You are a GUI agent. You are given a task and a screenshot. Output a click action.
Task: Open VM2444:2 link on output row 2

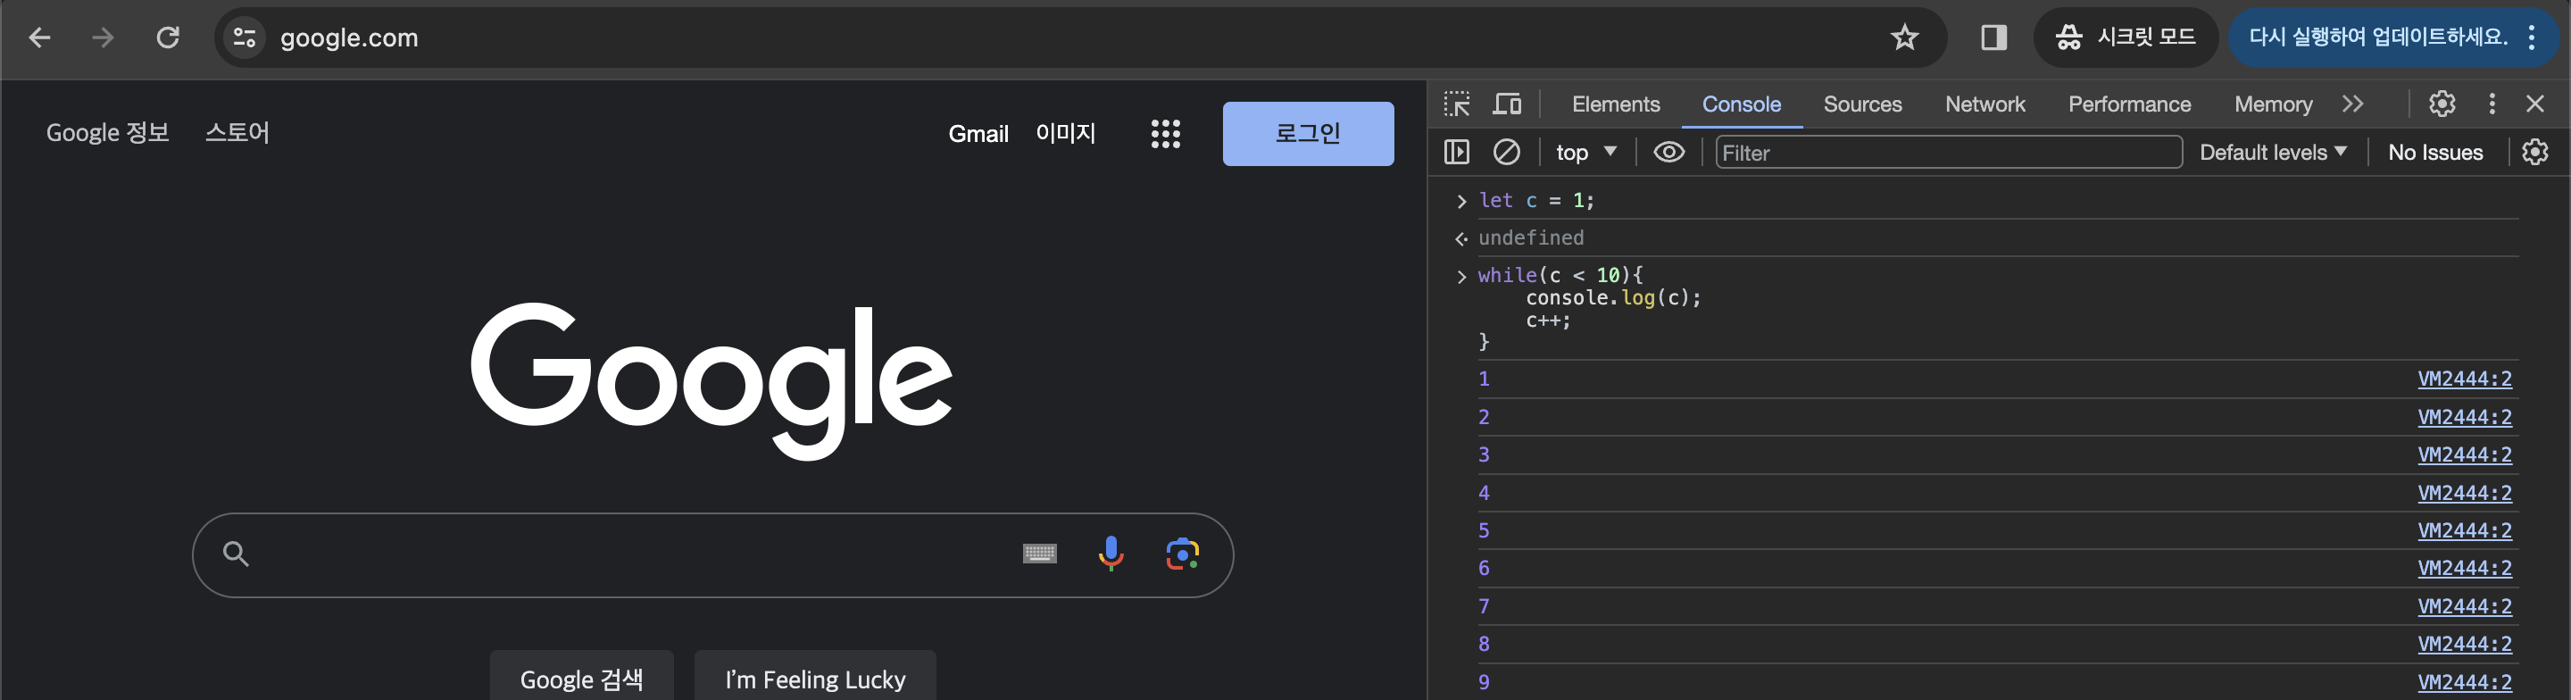[x=2464, y=416]
